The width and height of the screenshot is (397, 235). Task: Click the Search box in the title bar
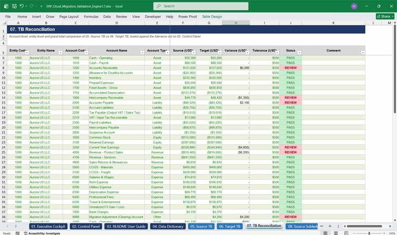coord(200,6)
